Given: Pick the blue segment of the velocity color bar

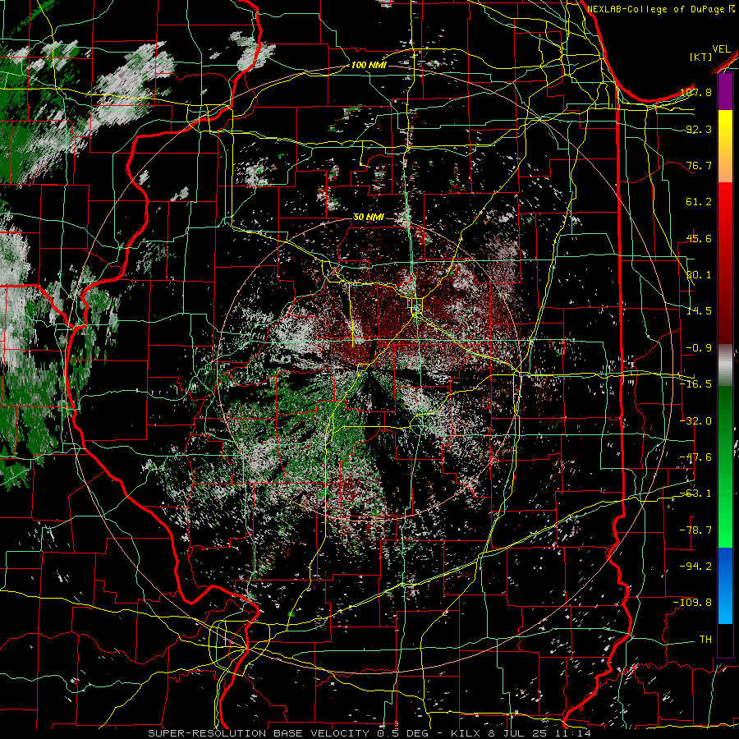Looking at the screenshot, I should coord(725,585).
